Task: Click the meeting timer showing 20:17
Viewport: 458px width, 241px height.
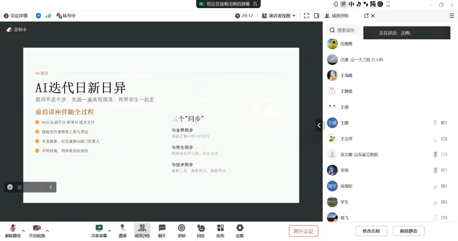Action: click(244, 16)
